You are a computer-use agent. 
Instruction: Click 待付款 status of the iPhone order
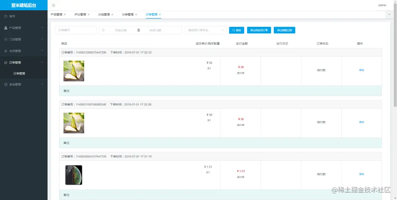[321, 174]
